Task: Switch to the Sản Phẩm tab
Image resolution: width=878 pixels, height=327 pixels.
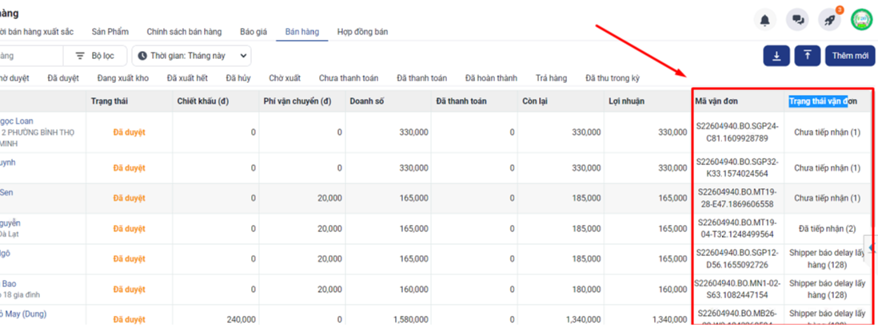Action: [x=110, y=32]
